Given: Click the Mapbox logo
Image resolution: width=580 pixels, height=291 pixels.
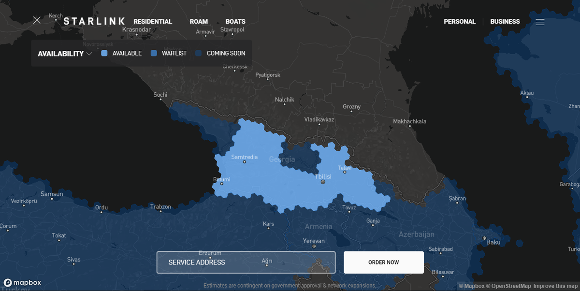Looking at the screenshot, I should [x=22, y=282].
